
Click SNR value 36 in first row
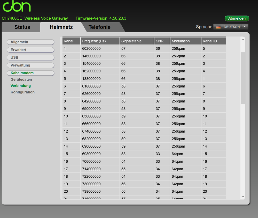(x=162, y=48)
